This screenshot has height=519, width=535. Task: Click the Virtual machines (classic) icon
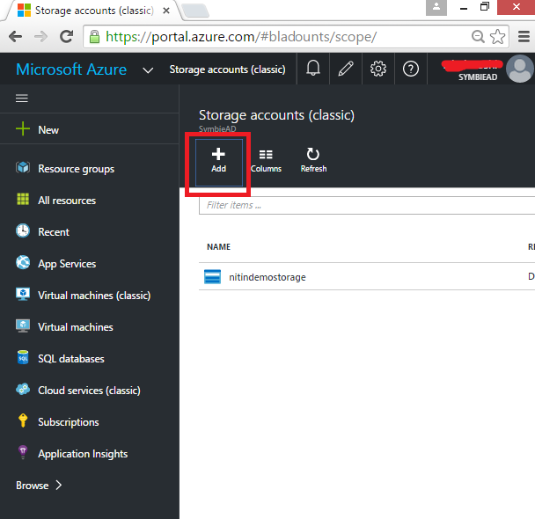(x=23, y=294)
